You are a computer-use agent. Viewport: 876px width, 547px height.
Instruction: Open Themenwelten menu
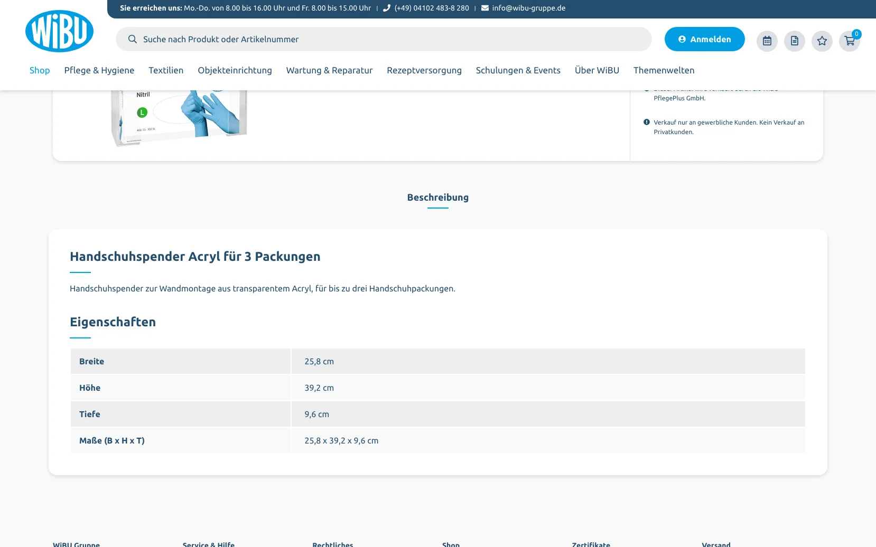[664, 70]
